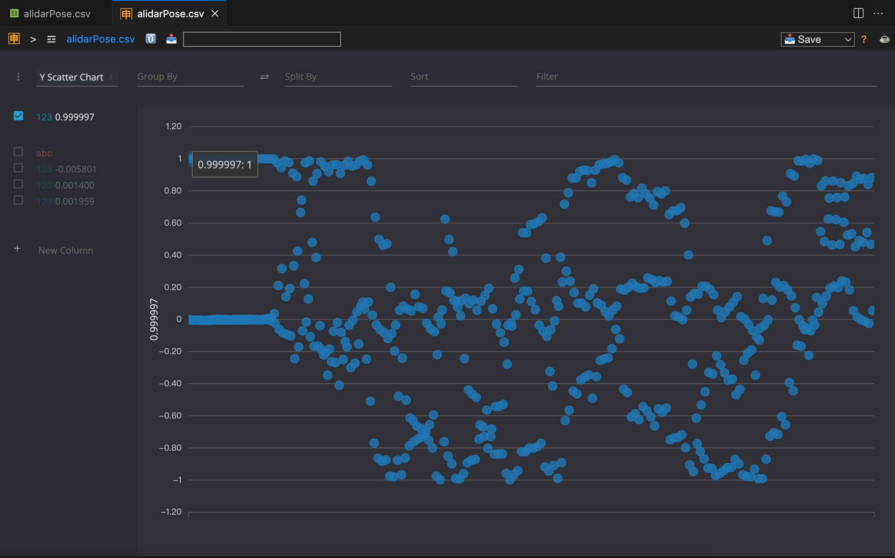Open the three-dot settings menu beside chart type
Viewport: 895px width, 558px height.
18,77
